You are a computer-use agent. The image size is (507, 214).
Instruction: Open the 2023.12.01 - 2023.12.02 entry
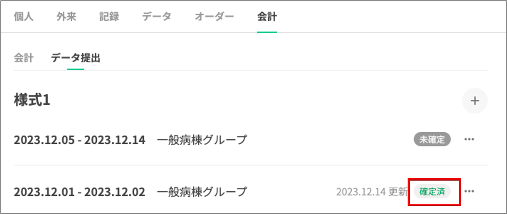point(79,192)
